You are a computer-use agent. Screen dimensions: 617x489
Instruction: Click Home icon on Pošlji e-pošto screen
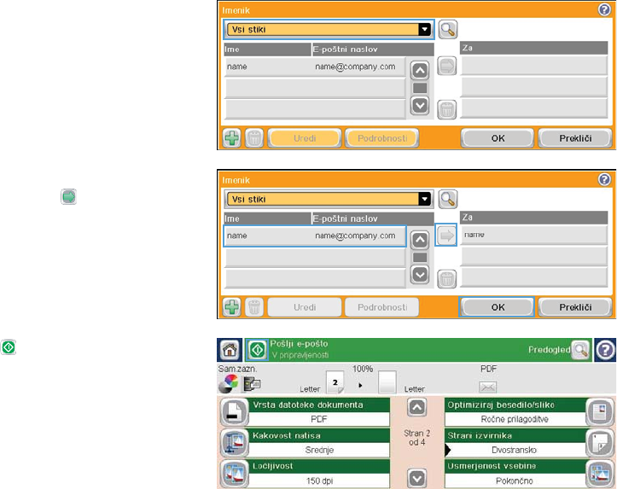click(x=230, y=350)
